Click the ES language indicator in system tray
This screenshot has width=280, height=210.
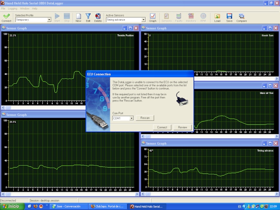tap(240, 206)
